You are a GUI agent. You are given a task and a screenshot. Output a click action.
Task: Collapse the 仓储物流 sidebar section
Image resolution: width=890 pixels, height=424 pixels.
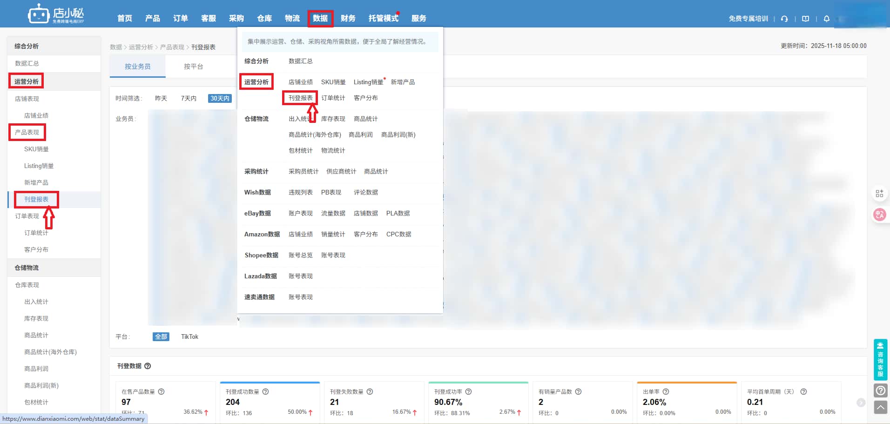[x=27, y=268]
